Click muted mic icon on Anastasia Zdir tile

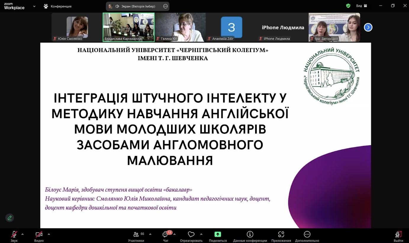pyautogui.click(x=210, y=39)
